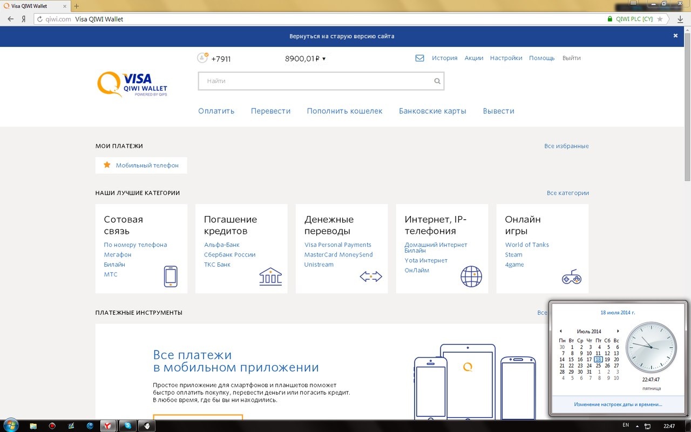Screen dimensions: 691x432
Task: Open Помощь link
Action: (x=541, y=58)
